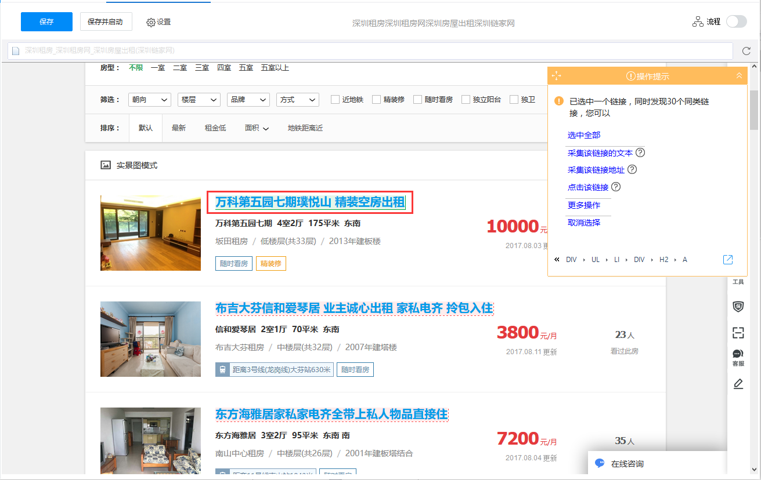The image size is (761, 480).
Task: Sort by 地铁距离近
Action: pyautogui.click(x=305, y=128)
